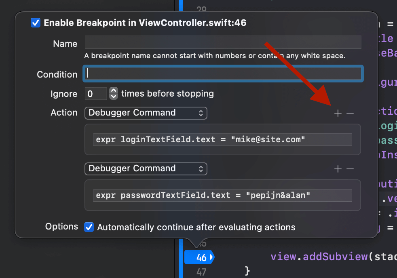Screen dimensions: 397x278
Task: Toggle Enable Breakpoint in ViewController.swift:46 checkbox
Action: pyautogui.click(x=36, y=23)
